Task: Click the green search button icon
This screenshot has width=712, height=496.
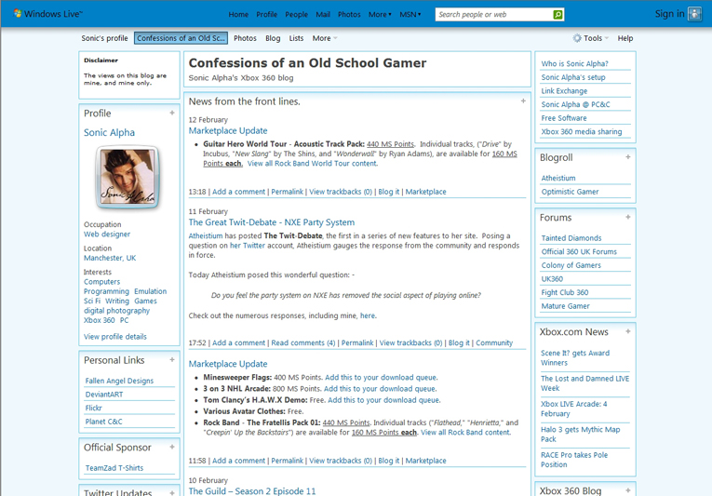Action: (x=558, y=15)
